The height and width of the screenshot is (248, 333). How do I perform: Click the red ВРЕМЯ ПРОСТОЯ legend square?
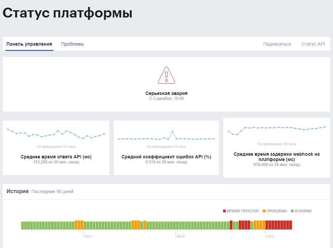tap(224, 211)
